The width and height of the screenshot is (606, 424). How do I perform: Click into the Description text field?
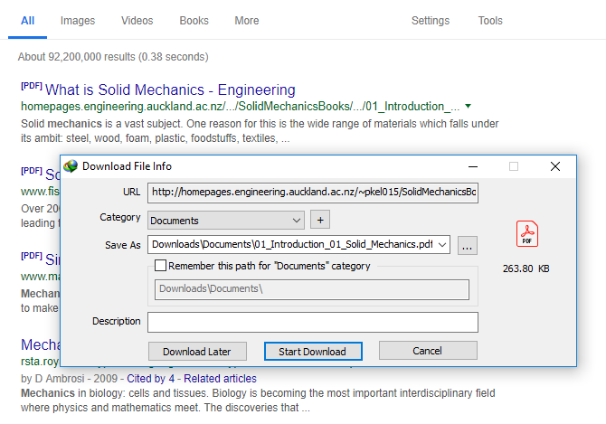coord(312,322)
